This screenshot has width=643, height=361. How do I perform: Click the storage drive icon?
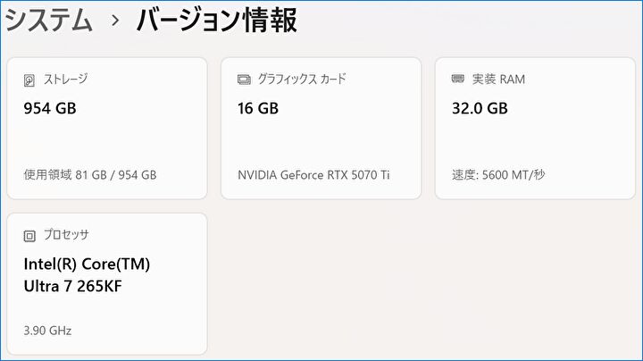point(29,80)
